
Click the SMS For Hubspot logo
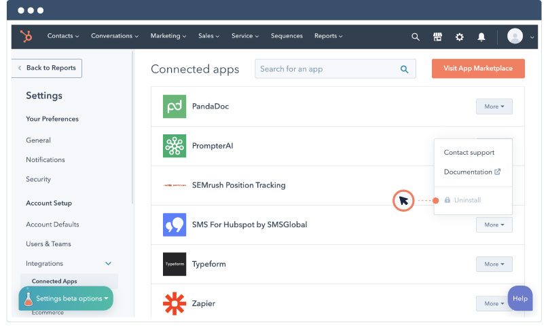tap(175, 225)
